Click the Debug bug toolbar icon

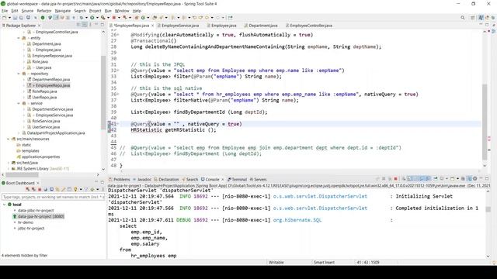coord(81,18)
